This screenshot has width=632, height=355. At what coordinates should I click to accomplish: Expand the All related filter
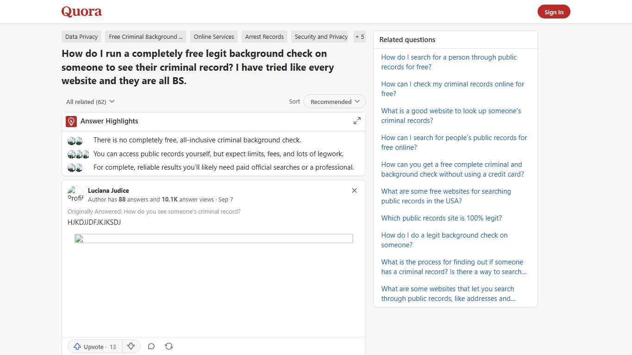point(90,101)
